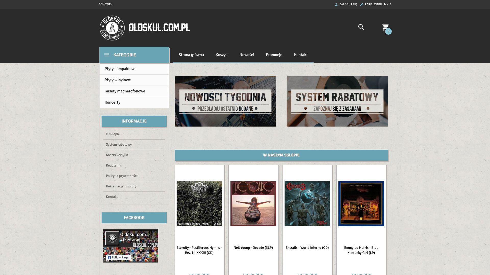Click the Oldskul round logo

tap(112, 28)
